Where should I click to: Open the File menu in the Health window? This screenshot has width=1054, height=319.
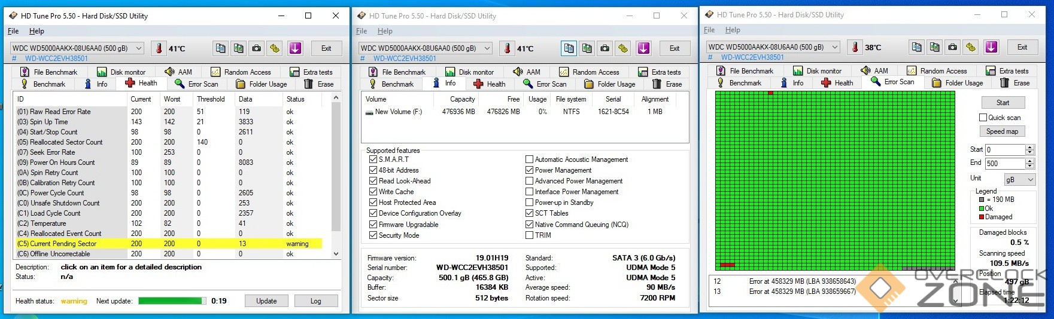click(13, 31)
